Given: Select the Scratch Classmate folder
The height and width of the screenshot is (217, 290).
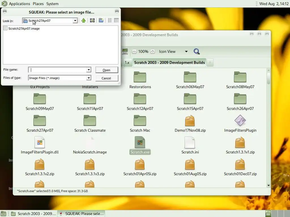Looking at the screenshot, I should click(90, 123).
